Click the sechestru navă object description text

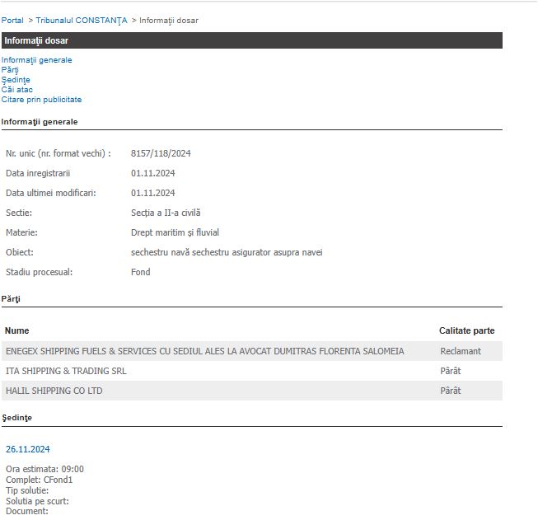click(x=227, y=252)
